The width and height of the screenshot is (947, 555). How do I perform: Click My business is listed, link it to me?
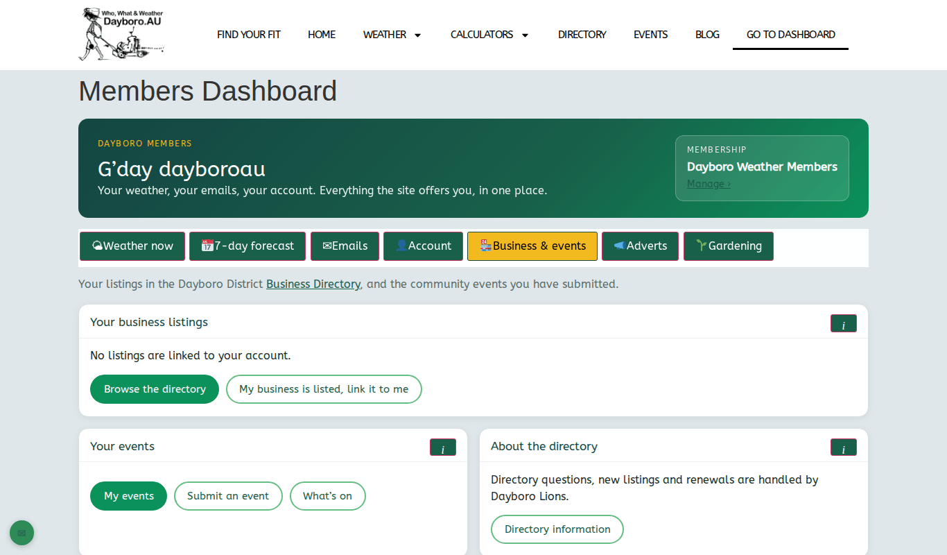point(324,389)
